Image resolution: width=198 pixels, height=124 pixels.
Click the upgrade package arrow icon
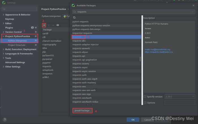click(53, 25)
